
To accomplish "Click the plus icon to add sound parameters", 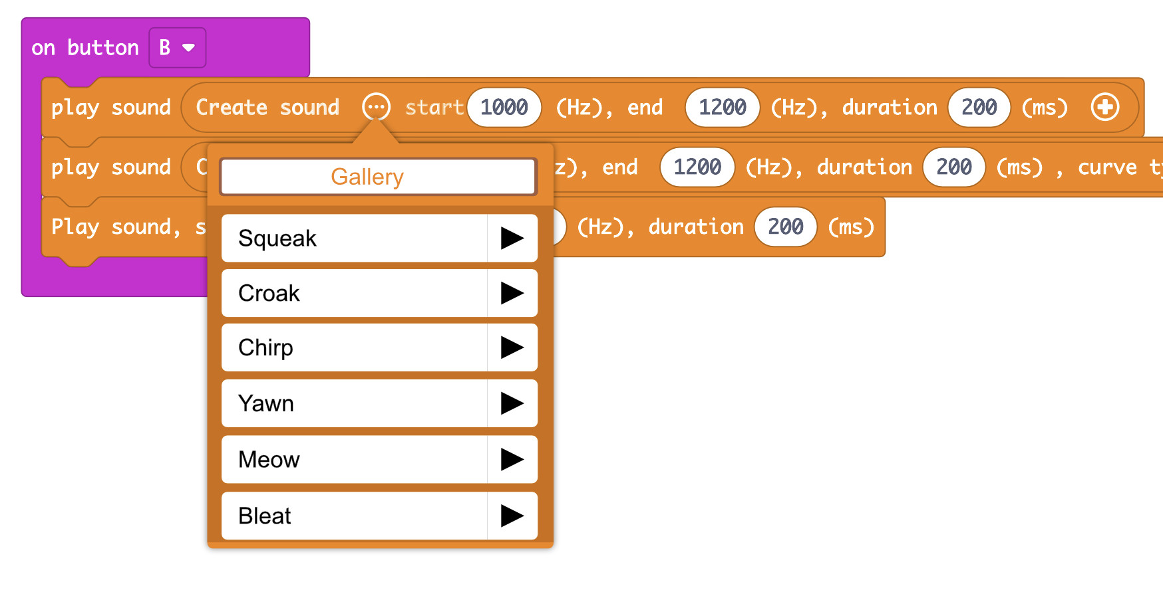I will pyautogui.click(x=1105, y=107).
